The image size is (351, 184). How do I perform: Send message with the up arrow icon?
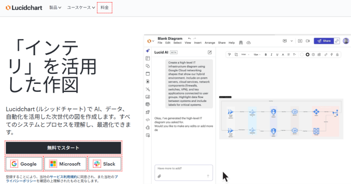208,176
